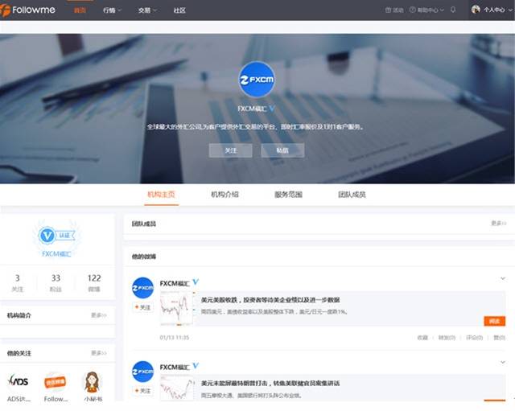Viewport: 515px width, 411px height.
Task: Click the V 认证 certification badge
Action: 57,236
